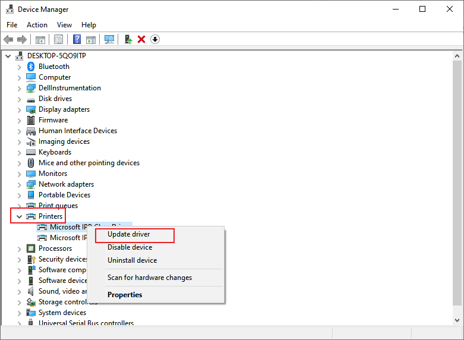Collapse the DESKTOP-5QO9ITP root node
Screen dimensions: 464x340
tap(8, 56)
